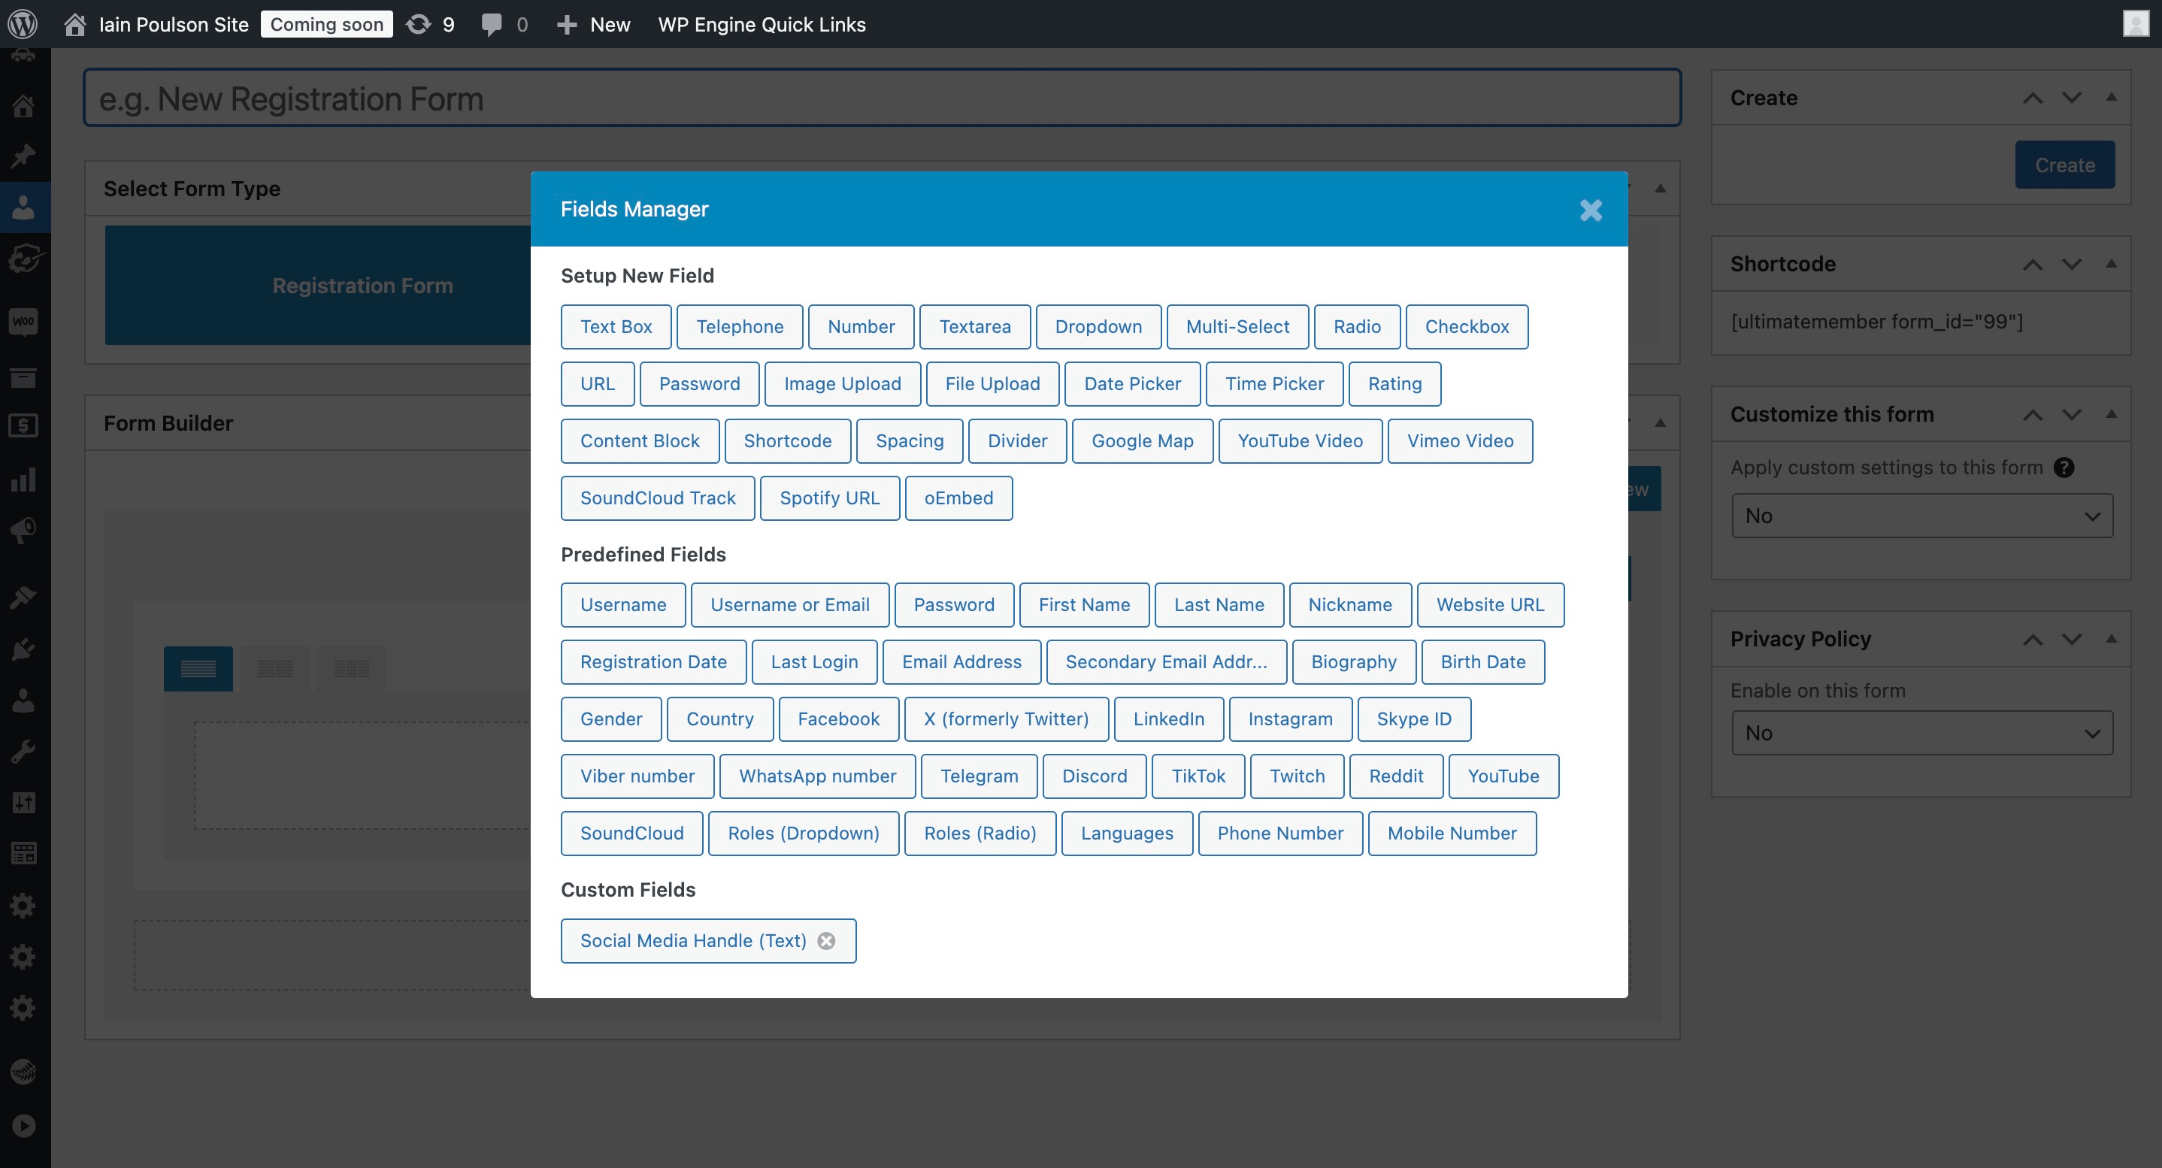
Task: Add the Rating field
Action: (1394, 383)
